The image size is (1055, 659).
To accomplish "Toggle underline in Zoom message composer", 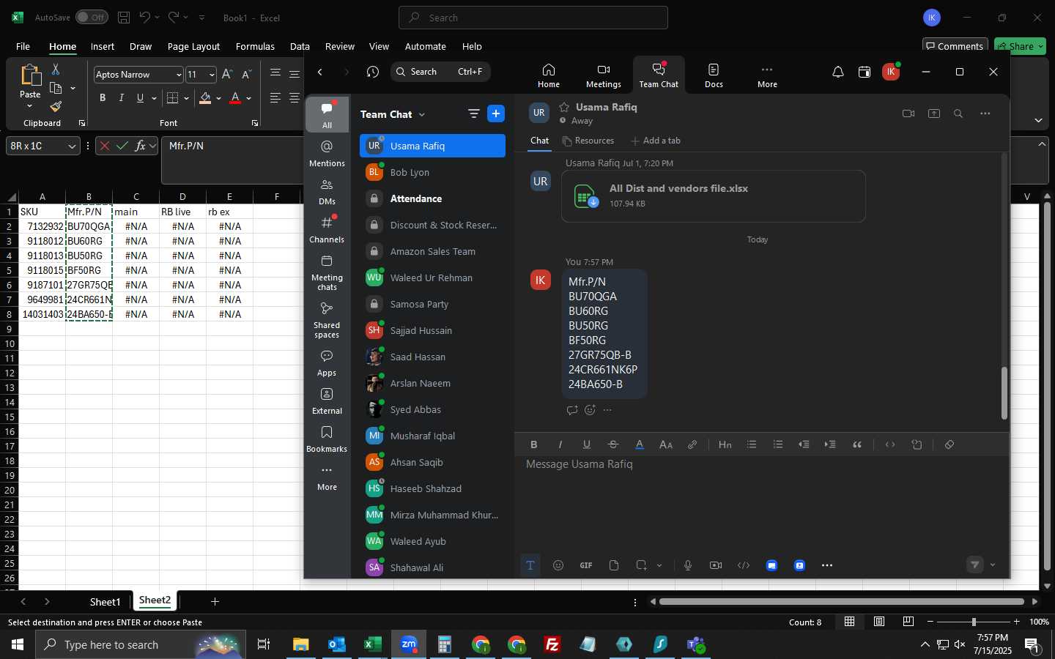I will coord(587,444).
